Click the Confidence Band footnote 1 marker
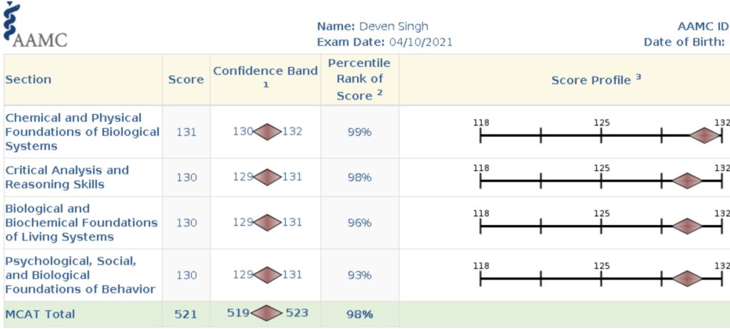The width and height of the screenshot is (730, 329). [x=265, y=85]
